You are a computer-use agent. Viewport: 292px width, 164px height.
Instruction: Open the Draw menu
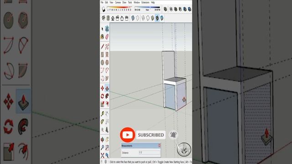(x=125, y=2)
